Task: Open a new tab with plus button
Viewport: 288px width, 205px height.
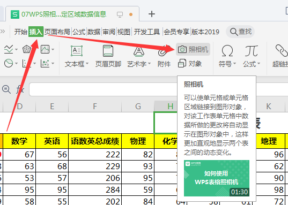Action: (152, 14)
